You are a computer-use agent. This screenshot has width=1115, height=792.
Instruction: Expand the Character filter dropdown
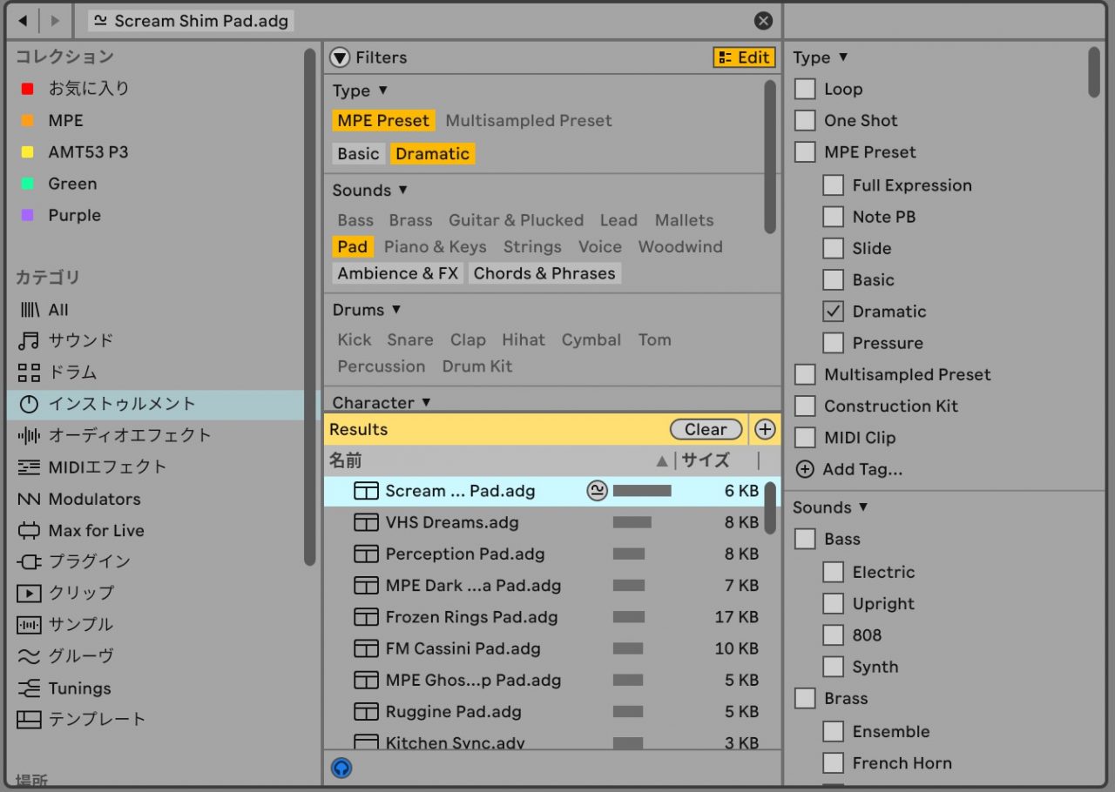(x=426, y=402)
